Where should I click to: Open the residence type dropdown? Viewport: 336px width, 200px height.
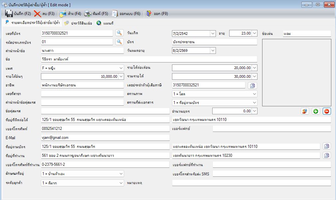[121, 174]
